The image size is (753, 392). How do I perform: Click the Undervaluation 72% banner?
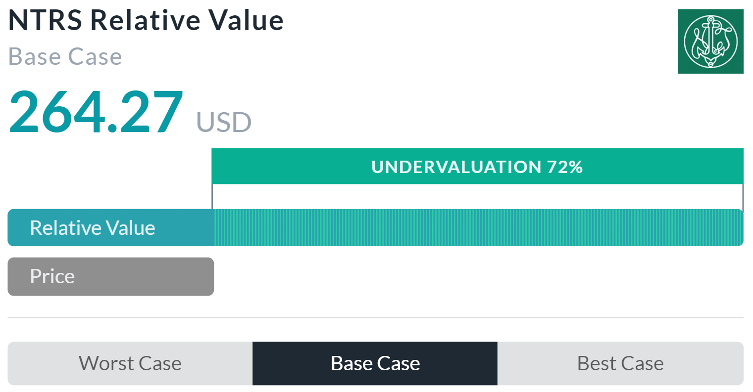click(477, 167)
